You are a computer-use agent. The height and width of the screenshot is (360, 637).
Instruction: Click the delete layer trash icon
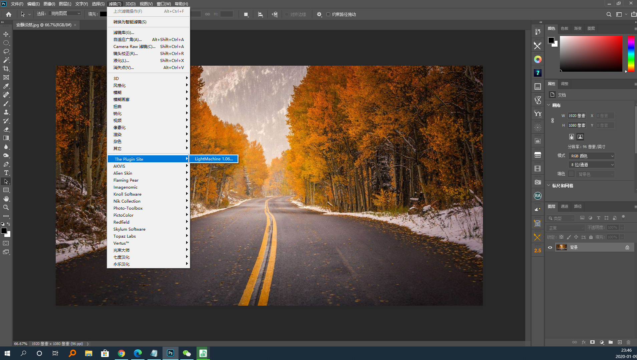point(628,342)
